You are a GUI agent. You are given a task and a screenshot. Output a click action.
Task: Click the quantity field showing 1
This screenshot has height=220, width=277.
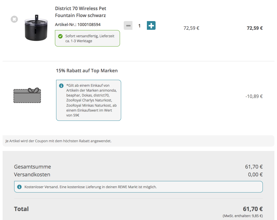[139, 26]
